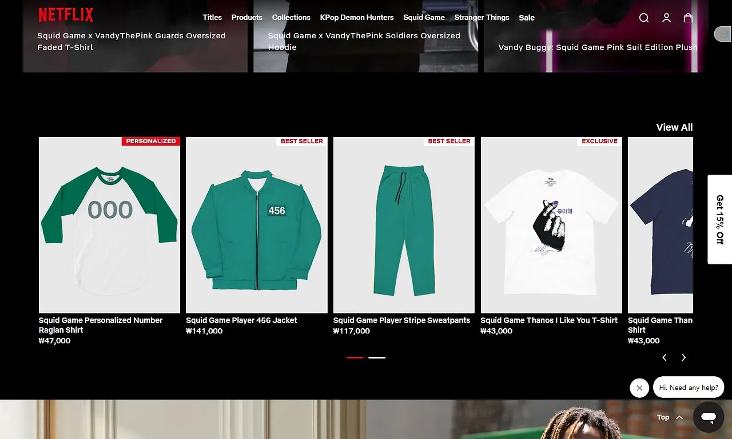732x439 pixels.
Task: Dismiss the chat help message
Action: click(639, 388)
